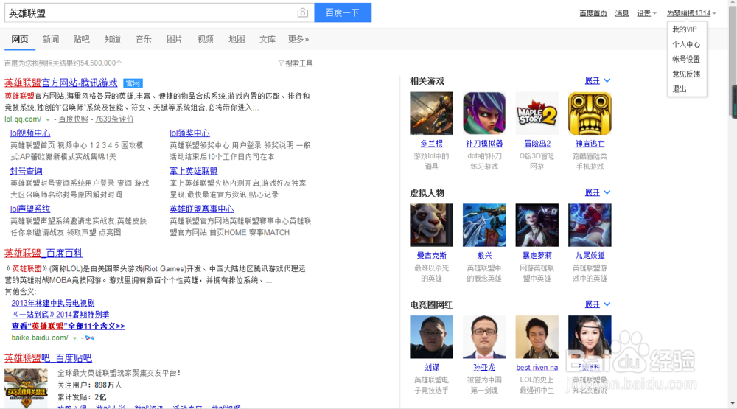Screen dimensions: 737x409
Task: Open 英雄联盟赛事中心 sublink
Action: [202, 209]
